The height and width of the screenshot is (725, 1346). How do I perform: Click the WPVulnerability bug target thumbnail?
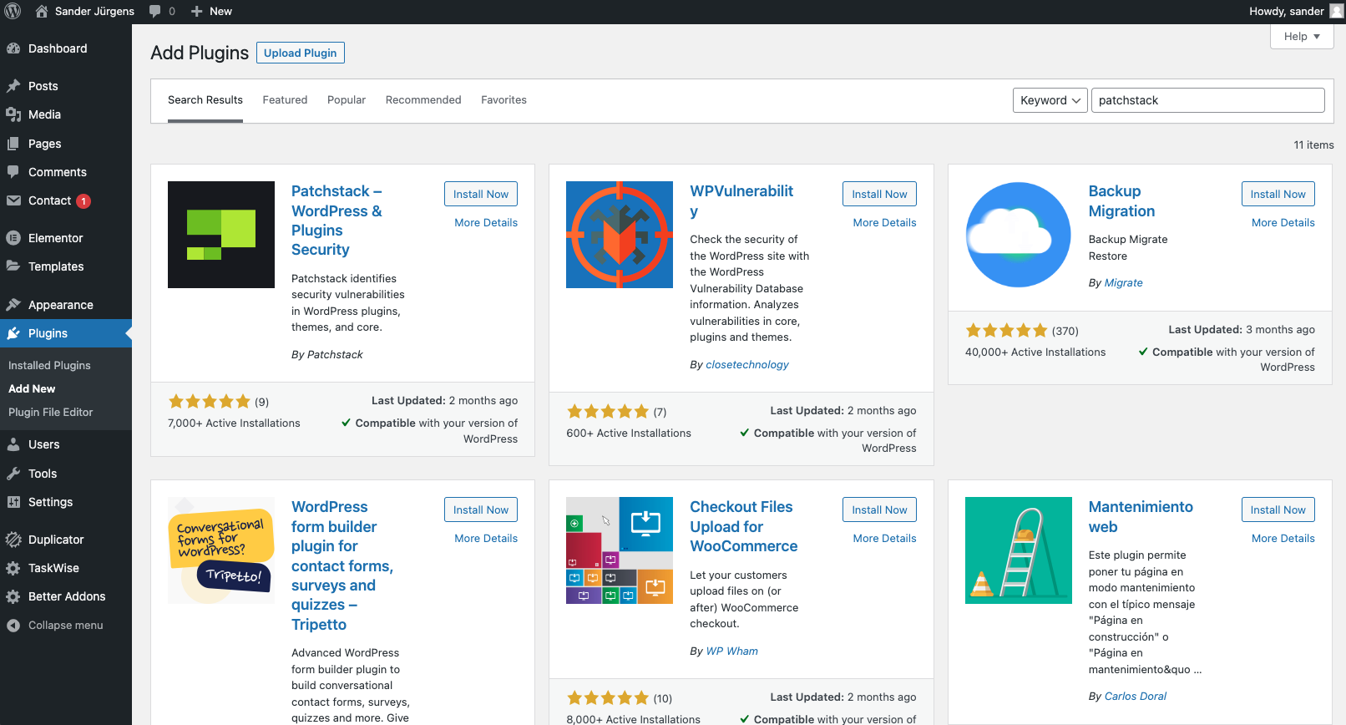(620, 235)
